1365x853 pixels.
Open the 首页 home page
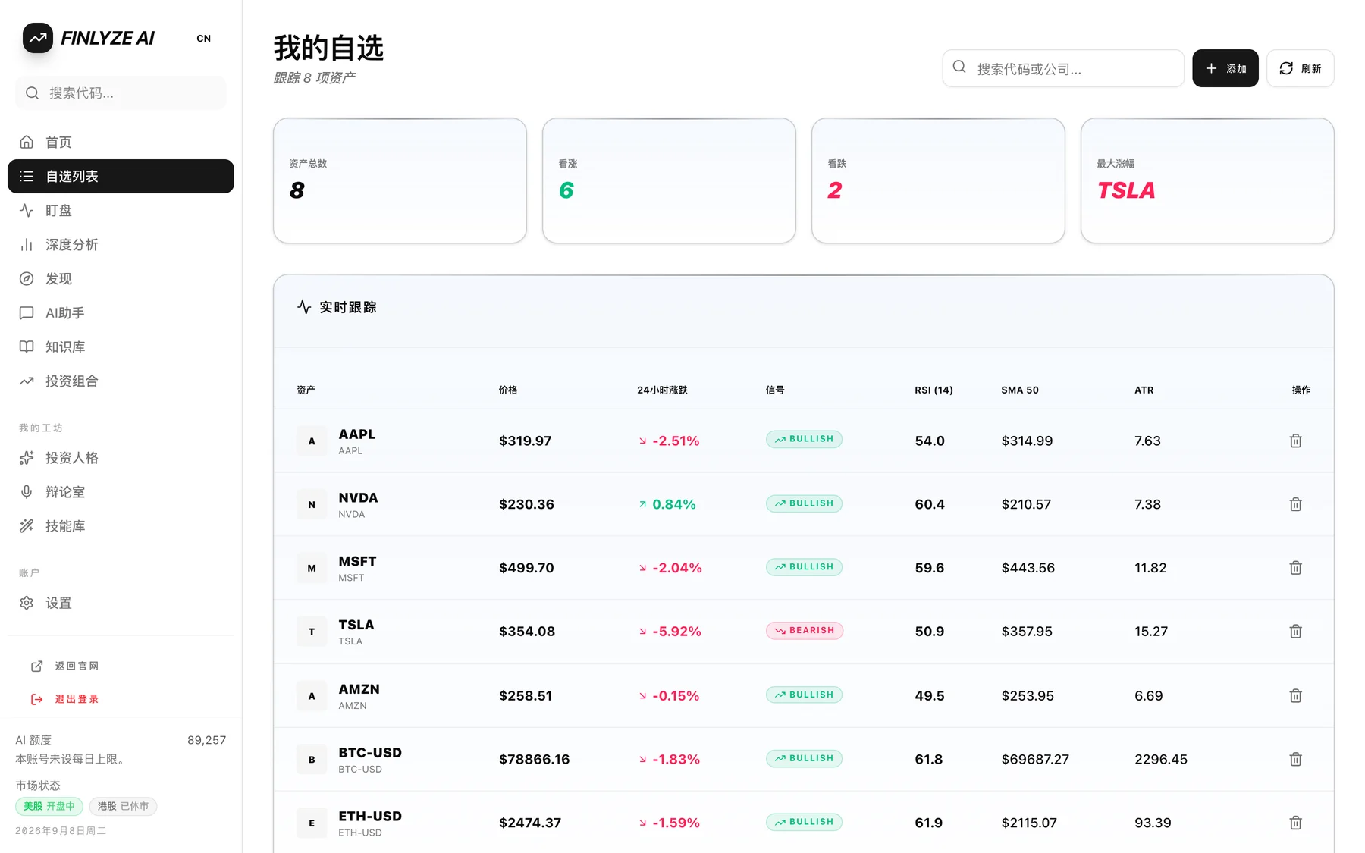coord(121,142)
